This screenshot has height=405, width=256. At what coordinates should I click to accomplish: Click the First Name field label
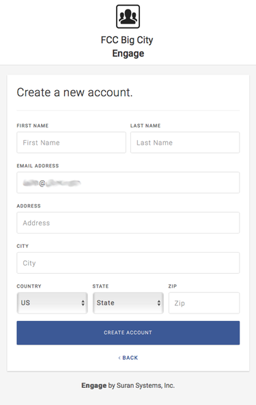[33, 126]
